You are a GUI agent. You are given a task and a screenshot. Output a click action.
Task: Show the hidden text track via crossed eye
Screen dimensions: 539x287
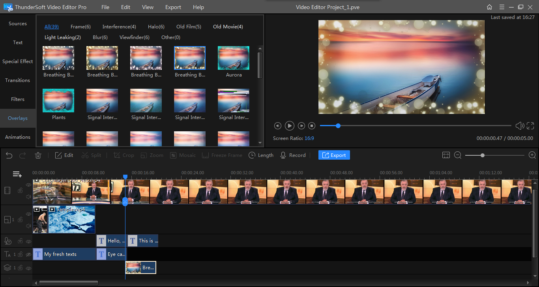point(28,255)
